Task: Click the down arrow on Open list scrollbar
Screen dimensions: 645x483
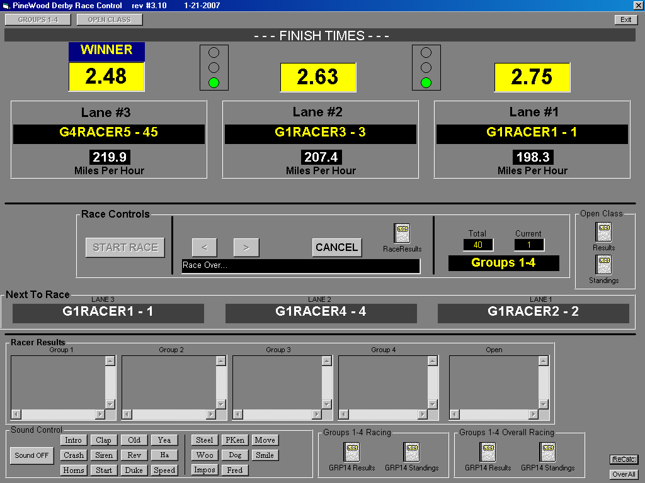Action: point(544,404)
